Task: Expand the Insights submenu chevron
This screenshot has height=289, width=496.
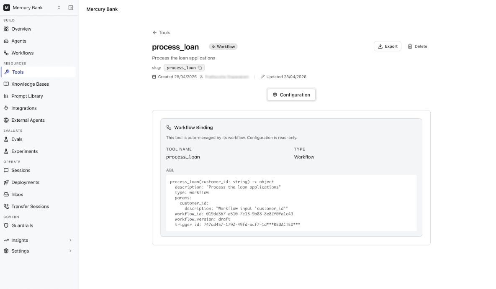Action: (x=70, y=240)
